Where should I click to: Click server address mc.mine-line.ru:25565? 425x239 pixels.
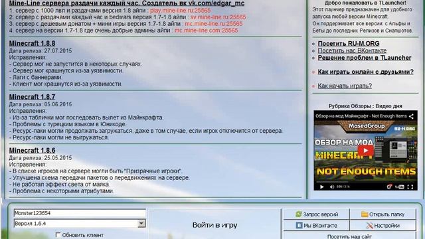[x=214, y=24]
